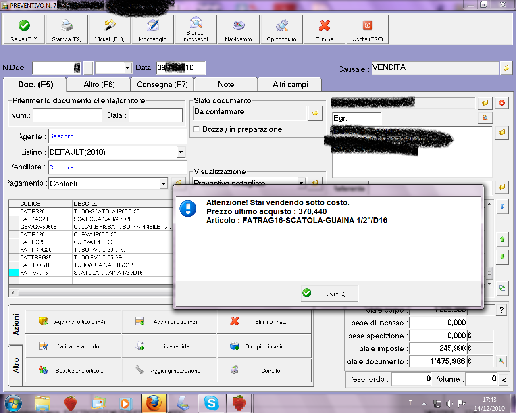The height and width of the screenshot is (413, 516).
Task: Show Op.eseguite operations log
Action: tap(281, 29)
